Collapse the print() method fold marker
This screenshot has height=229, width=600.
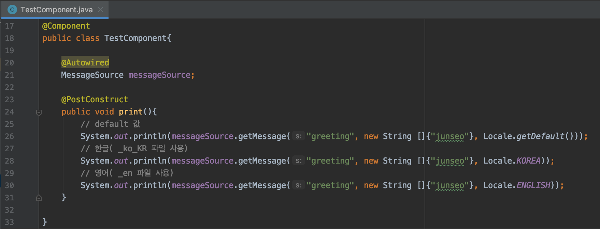pos(39,112)
